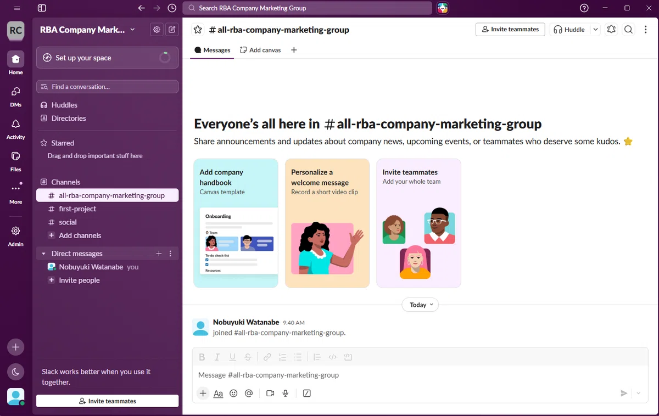Collapse the Direct messages section
This screenshot has width=659, height=416.
[43, 254]
